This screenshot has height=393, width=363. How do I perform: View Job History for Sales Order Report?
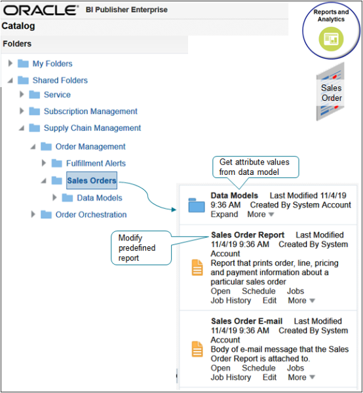tap(231, 300)
